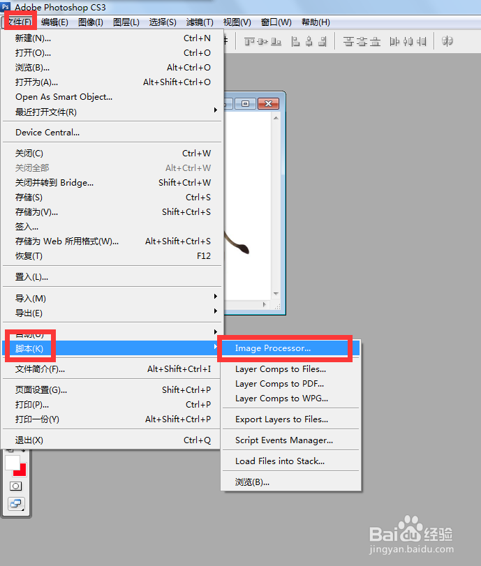Viewport: 481px width, 566px height.
Task: Choose 新建(N)... from File menu
Action: pos(112,38)
